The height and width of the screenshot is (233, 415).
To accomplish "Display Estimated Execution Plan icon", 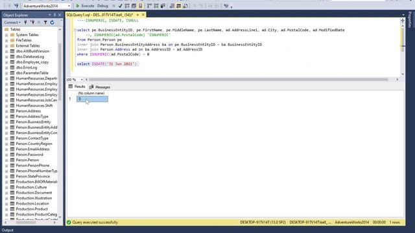I will [127, 6].
